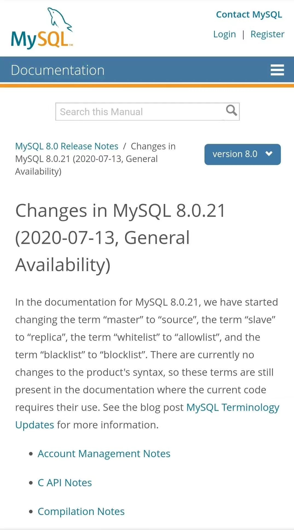Click the Register link
294x530 pixels.
(267, 34)
